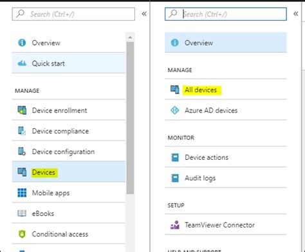
Task: Click the left menu vertical scrollbar thumb
Action: 130,118
